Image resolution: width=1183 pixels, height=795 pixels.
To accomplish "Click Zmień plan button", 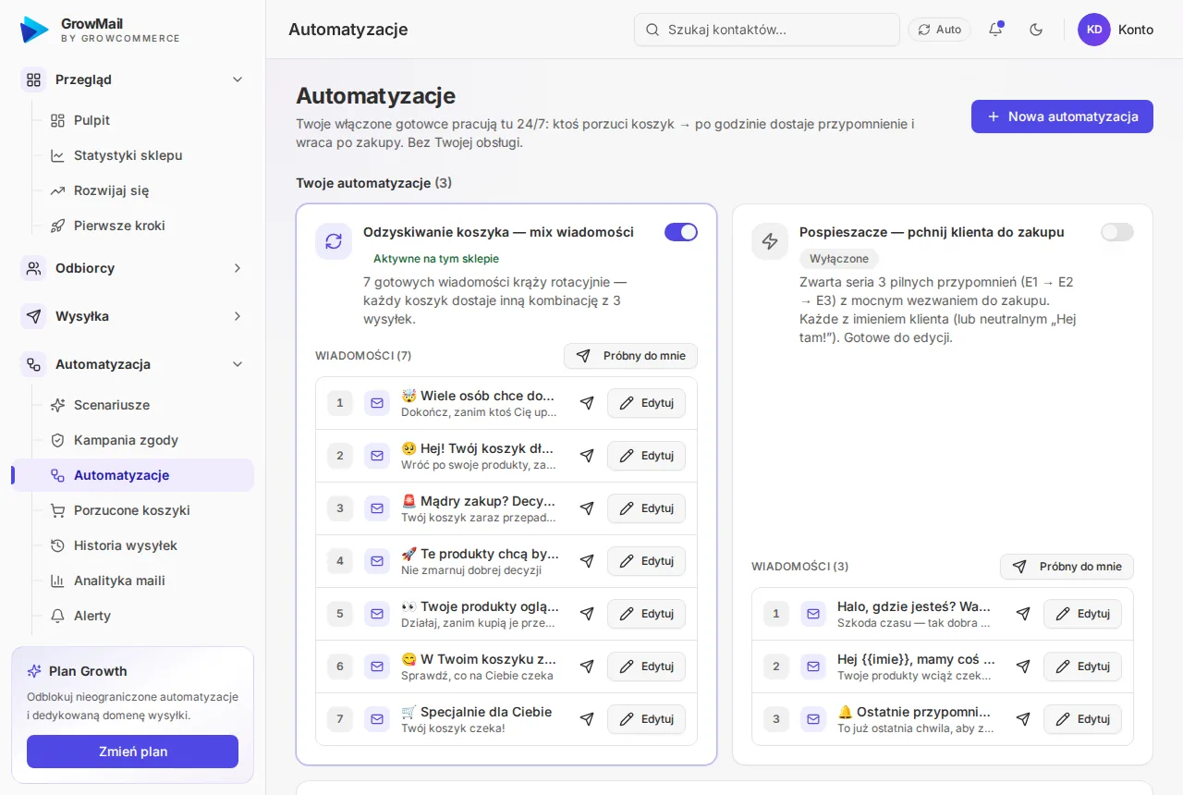I will (x=132, y=752).
